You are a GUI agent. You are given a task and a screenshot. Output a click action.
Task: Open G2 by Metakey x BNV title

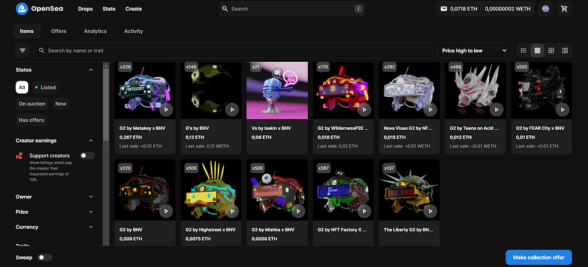(x=142, y=128)
